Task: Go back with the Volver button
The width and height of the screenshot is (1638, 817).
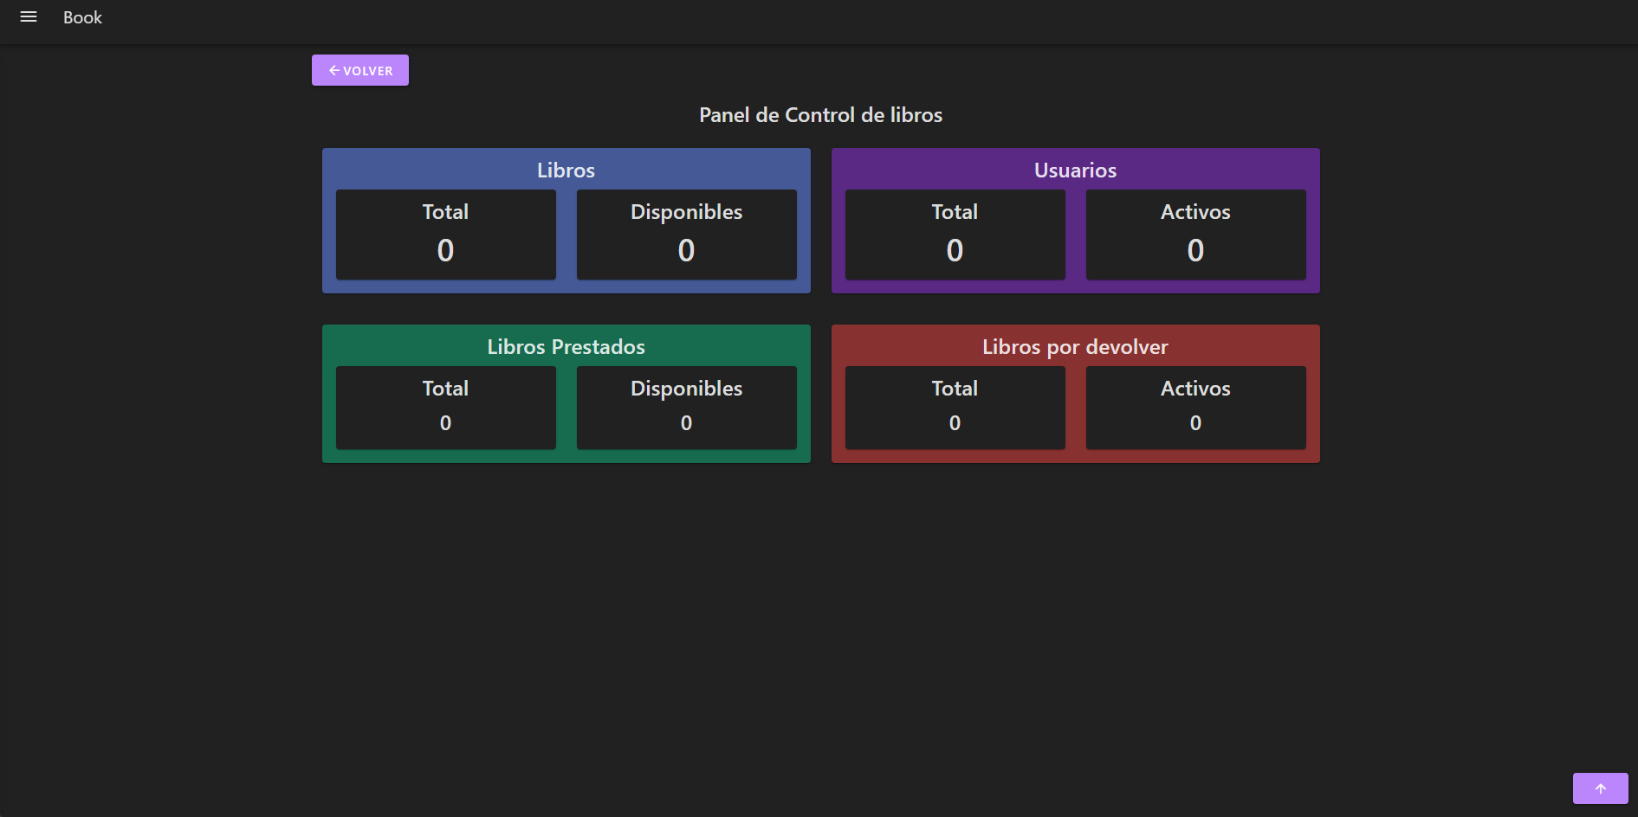Action: click(x=360, y=70)
